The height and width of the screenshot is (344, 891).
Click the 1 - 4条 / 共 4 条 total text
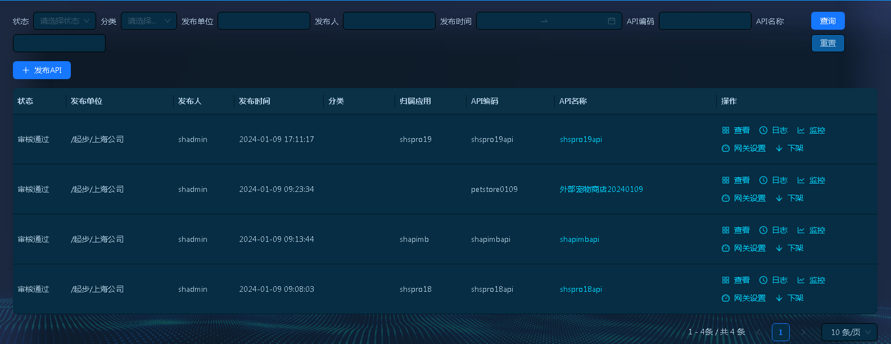(717, 332)
